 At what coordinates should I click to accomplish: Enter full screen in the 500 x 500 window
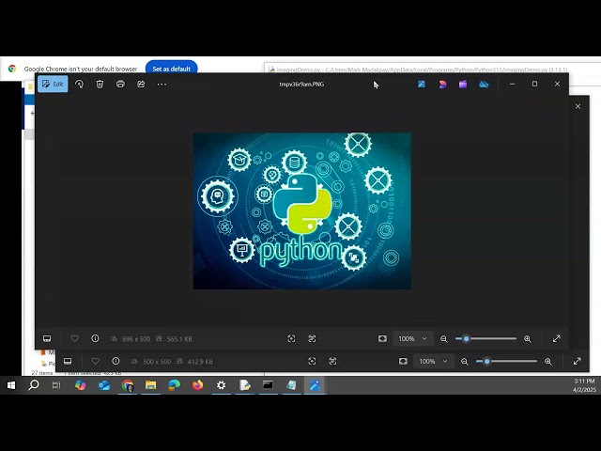[x=578, y=361]
